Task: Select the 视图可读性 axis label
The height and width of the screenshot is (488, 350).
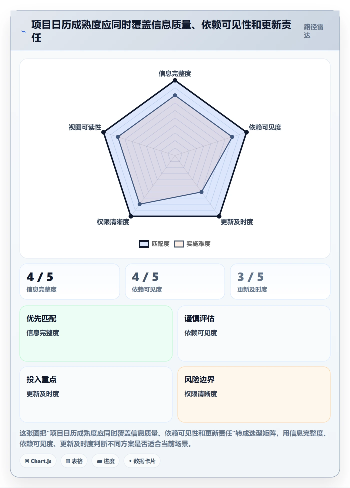Action: point(85,127)
